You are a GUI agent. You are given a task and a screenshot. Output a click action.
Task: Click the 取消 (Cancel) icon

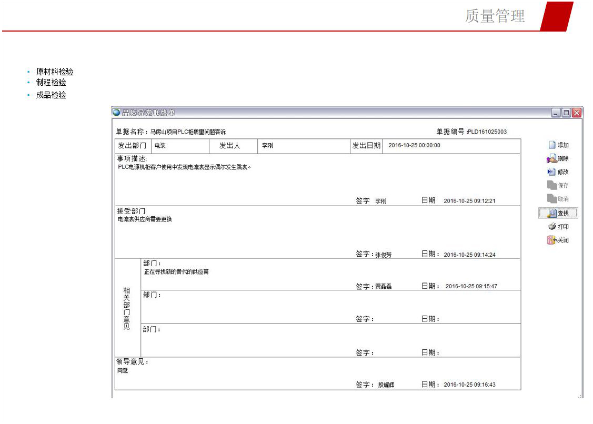click(x=551, y=199)
